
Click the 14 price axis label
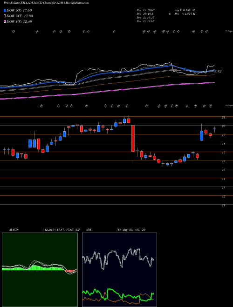[x=223, y=179]
